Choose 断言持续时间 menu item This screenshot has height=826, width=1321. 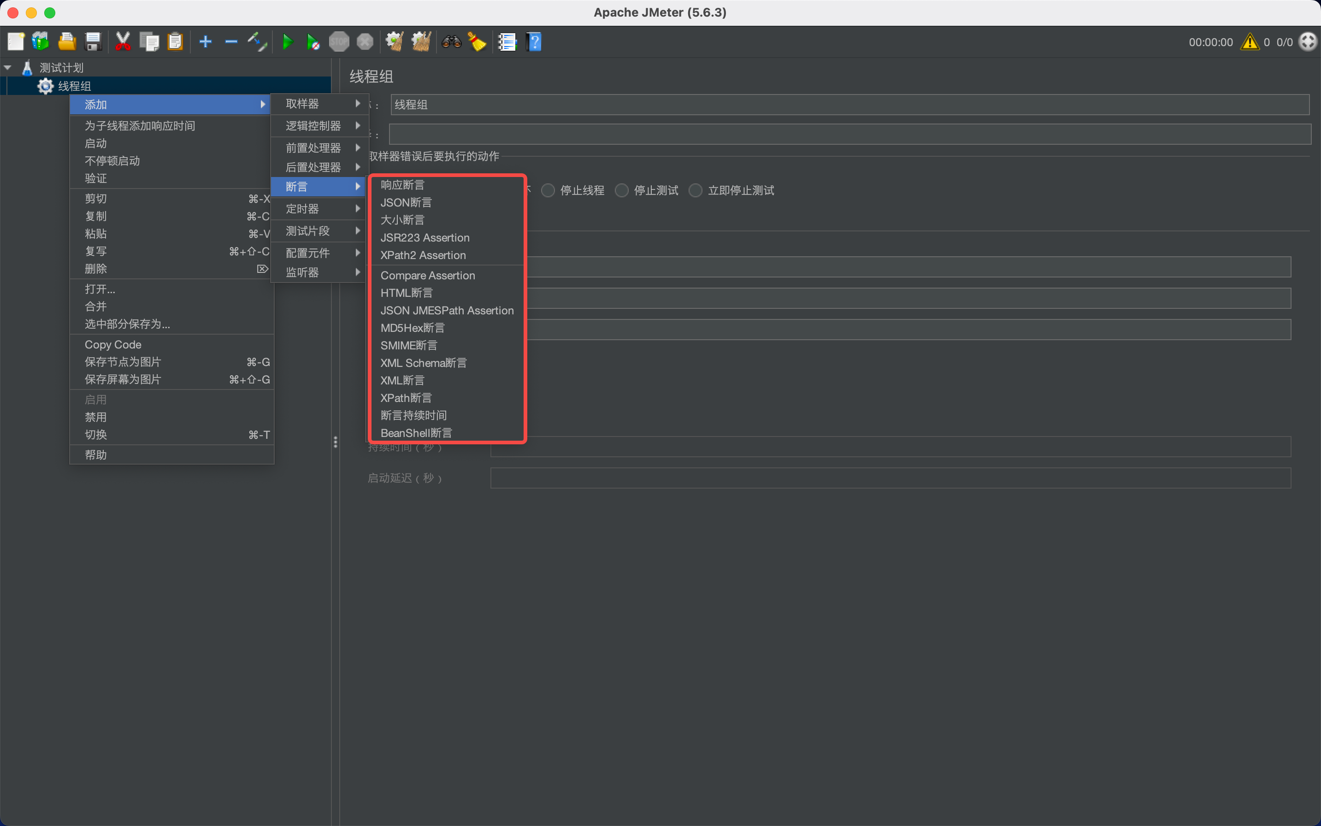pos(447,415)
